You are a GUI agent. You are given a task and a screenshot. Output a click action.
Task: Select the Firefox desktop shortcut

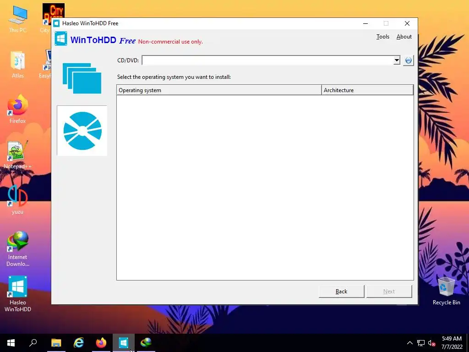coord(18,109)
